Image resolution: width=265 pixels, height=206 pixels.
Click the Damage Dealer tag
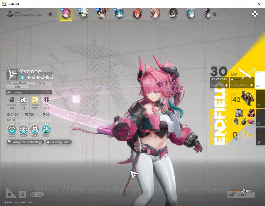17,83
